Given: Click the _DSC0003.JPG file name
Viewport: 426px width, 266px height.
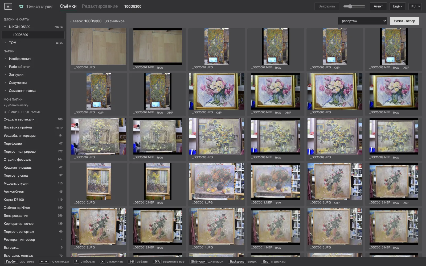Looking at the screenshot, I should pyautogui.click(x=320, y=67).
